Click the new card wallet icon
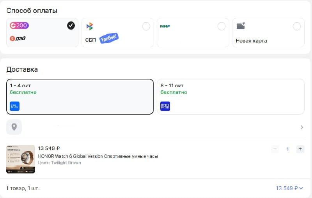 click(241, 26)
